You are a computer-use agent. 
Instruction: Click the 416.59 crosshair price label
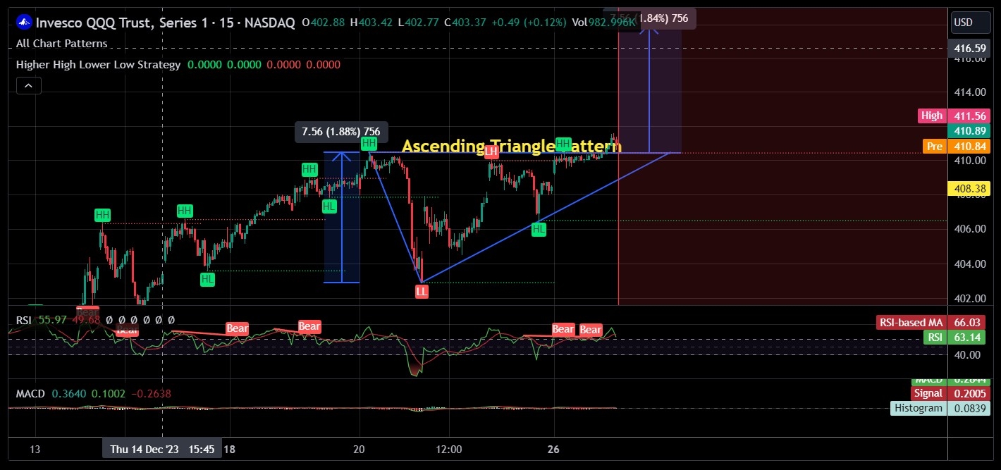(x=969, y=49)
